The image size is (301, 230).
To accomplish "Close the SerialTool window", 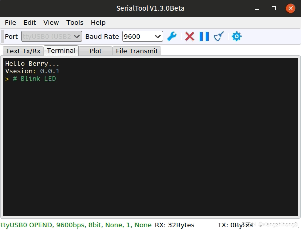I will (291, 8).
